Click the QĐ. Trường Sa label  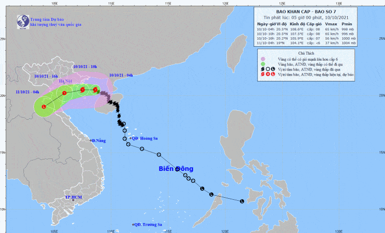(149, 225)
